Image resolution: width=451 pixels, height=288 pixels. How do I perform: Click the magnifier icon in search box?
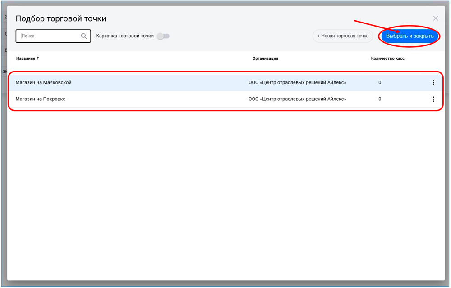coord(84,36)
